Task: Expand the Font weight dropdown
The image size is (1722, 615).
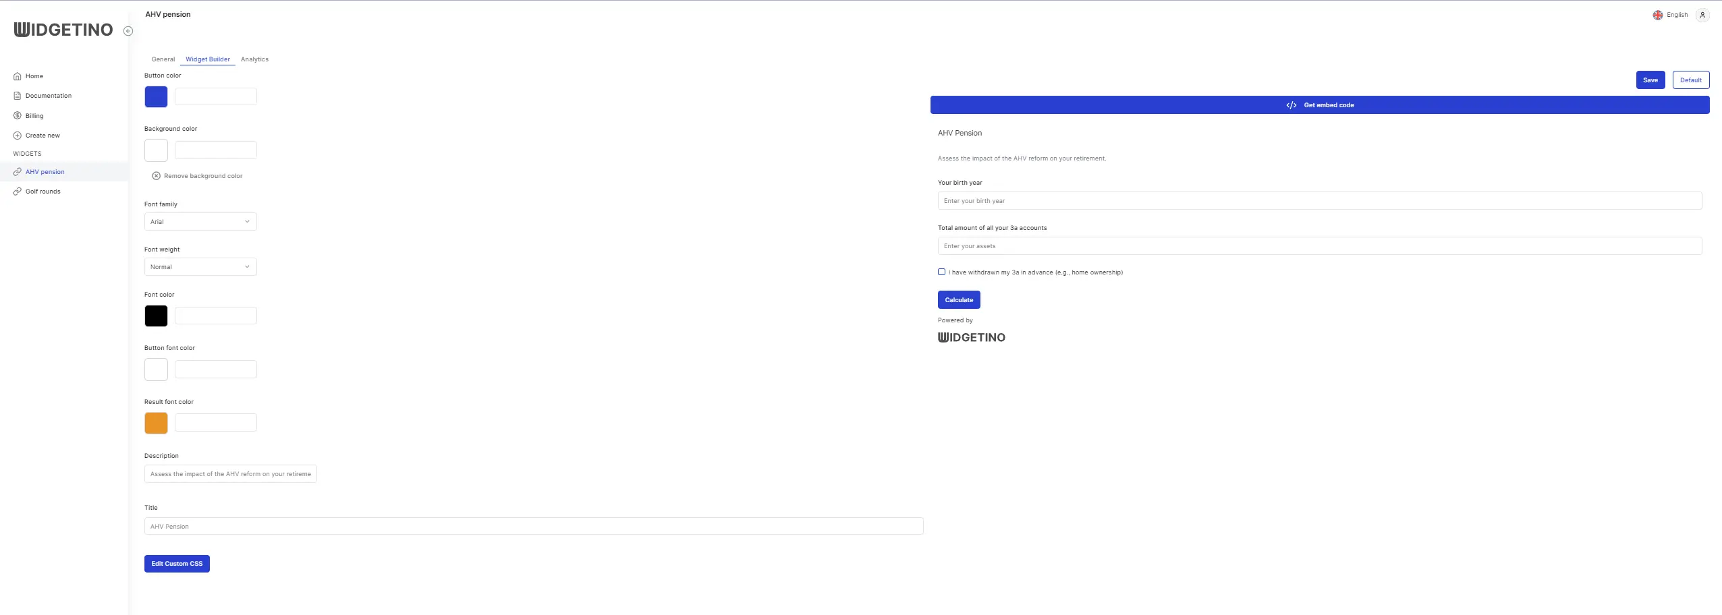Action: tap(200, 267)
